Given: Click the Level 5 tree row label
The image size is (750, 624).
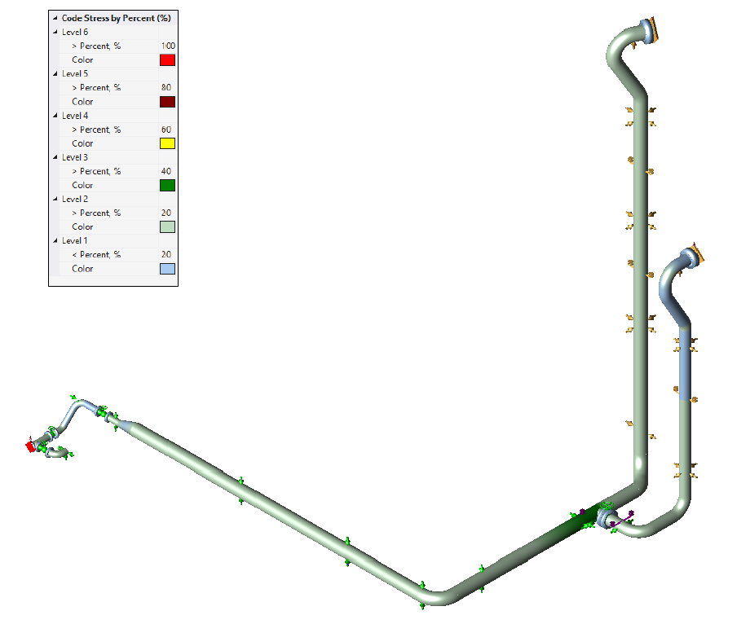Looking at the screenshot, I should click(x=75, y=73).
